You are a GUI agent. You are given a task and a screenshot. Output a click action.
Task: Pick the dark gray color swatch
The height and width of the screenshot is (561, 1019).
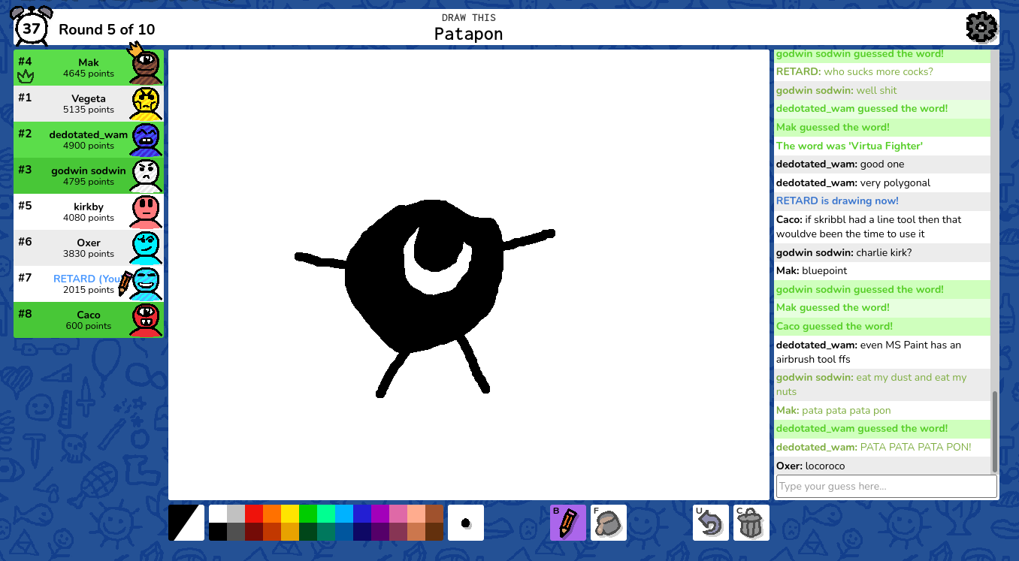[x=236, y=532]
